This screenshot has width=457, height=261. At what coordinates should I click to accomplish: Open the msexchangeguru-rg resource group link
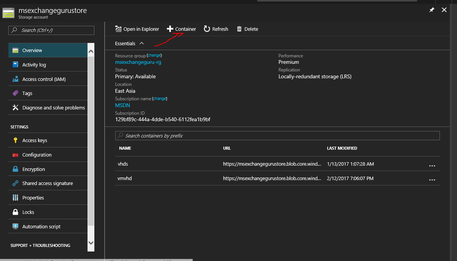138,62
